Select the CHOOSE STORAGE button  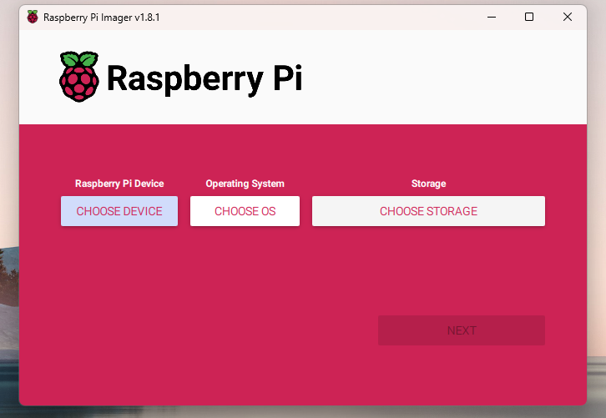point(428,211)
